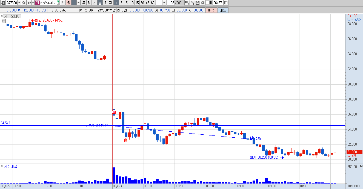Select the 일 (daily) period toggle
Screen dimensions: 363x189
point(68,3)
